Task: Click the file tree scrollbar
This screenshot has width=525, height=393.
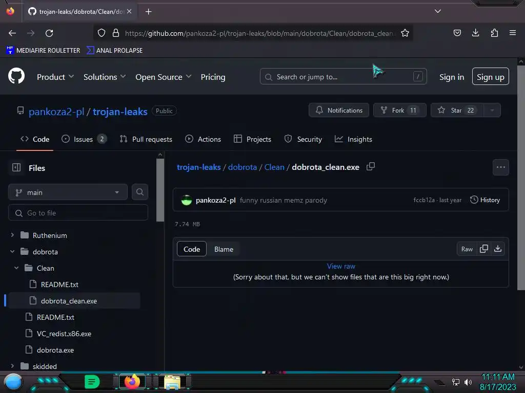Action: point(160,190)
